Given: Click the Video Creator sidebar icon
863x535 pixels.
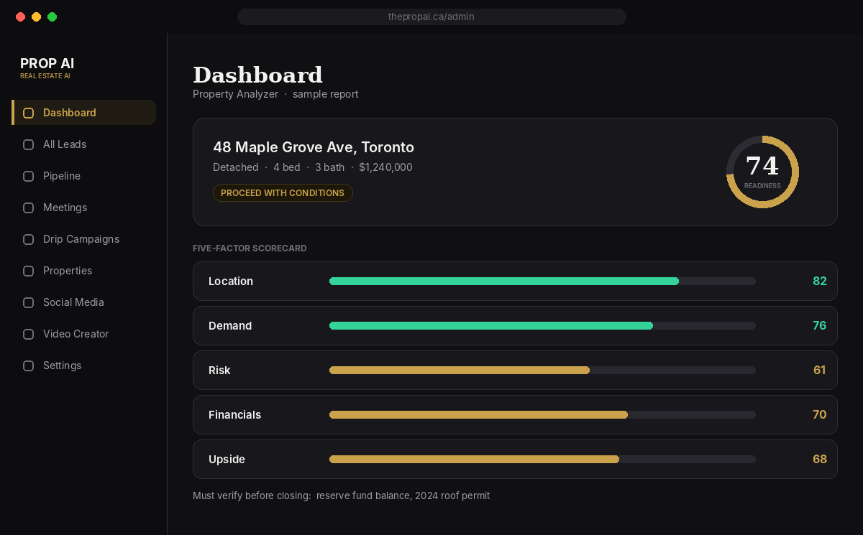Looking at the screenshot, I should pyautogui.click(x=29, y=334).
